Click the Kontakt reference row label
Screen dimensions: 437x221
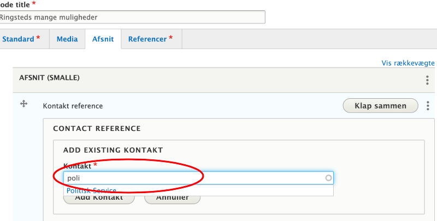pyautogui.click(x=73, y=106)
